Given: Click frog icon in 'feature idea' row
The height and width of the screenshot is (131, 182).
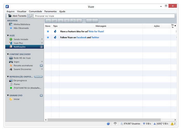Looking at the screenshot, I should [55, 31].
